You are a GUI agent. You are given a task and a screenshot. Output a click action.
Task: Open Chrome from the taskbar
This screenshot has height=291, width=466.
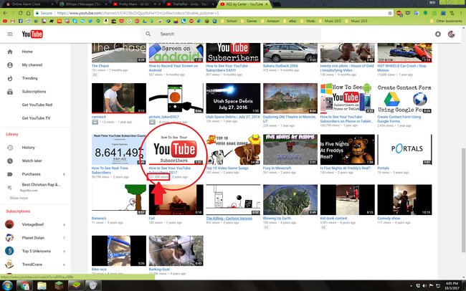pyautogui.click(x=24, y=286)
